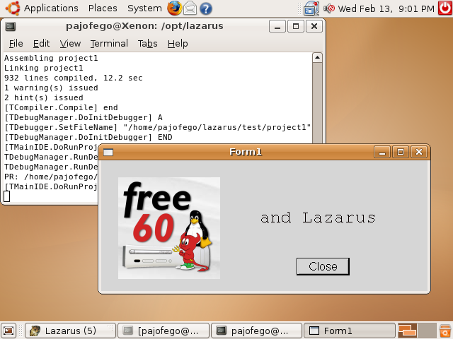Click the volume speaker tray icon

pos(330,8)
